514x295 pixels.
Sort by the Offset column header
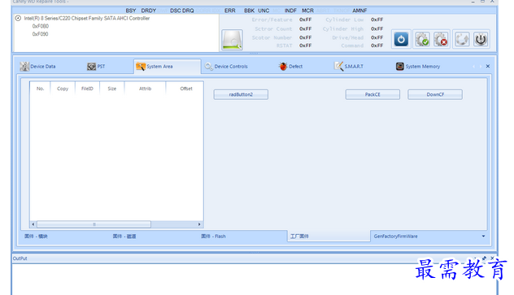(186, 89)
